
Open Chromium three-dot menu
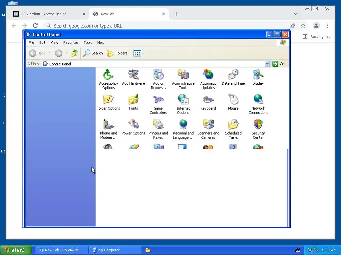327,26
